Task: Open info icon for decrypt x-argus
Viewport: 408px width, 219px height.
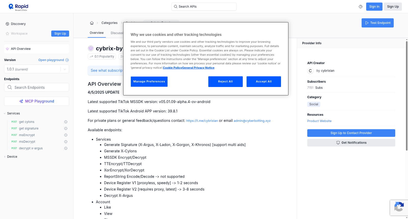Action: pyautogui.click(x=66, y=148)
